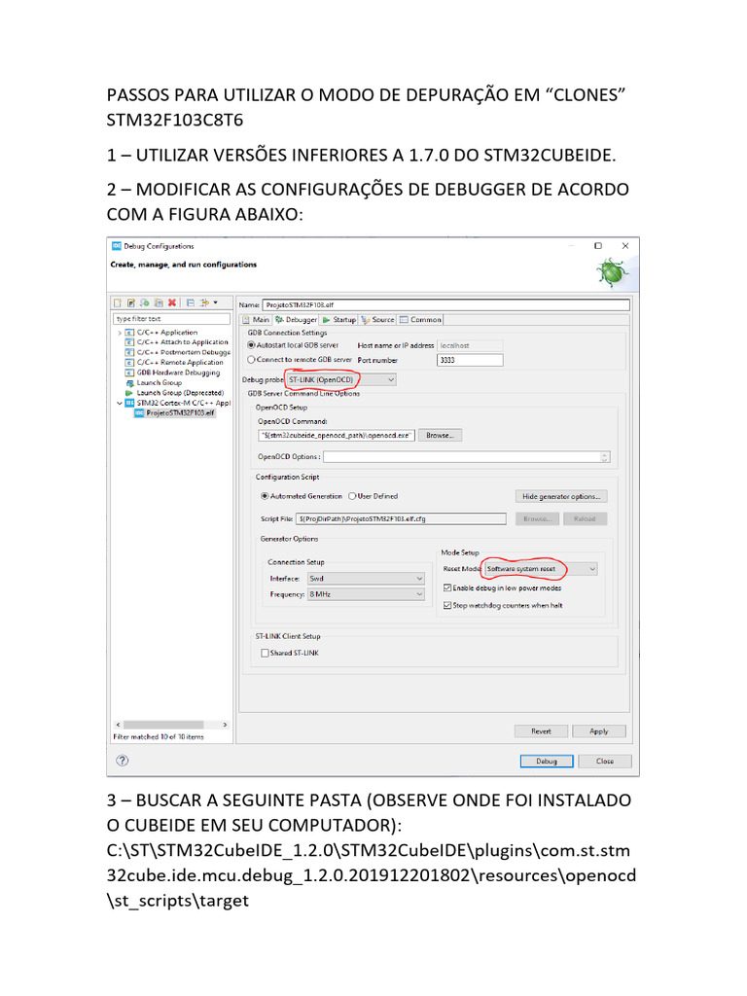Select Connect to remote GDB server radio

(x=252, y=360)
